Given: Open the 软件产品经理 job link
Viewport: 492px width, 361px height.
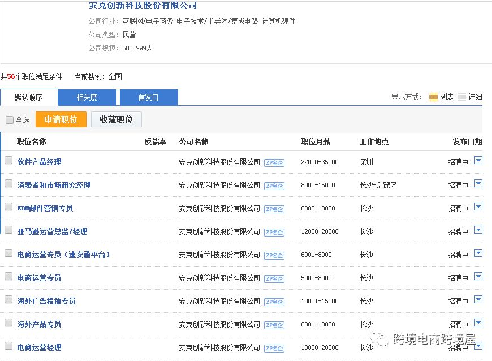Looking at the screenshot, I should (x=39, y=162).
